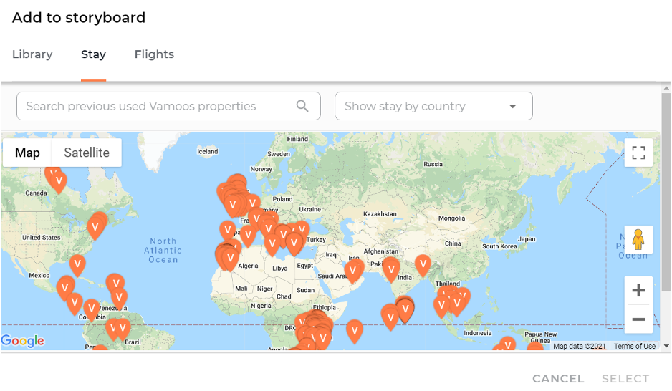This screenshot has width=672, height=391.
Task: Click the Kazakhstan label on map
Action: [380, 213]
